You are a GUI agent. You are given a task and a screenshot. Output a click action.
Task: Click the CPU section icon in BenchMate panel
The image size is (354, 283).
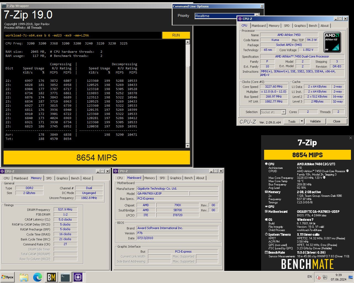(266, 164)
